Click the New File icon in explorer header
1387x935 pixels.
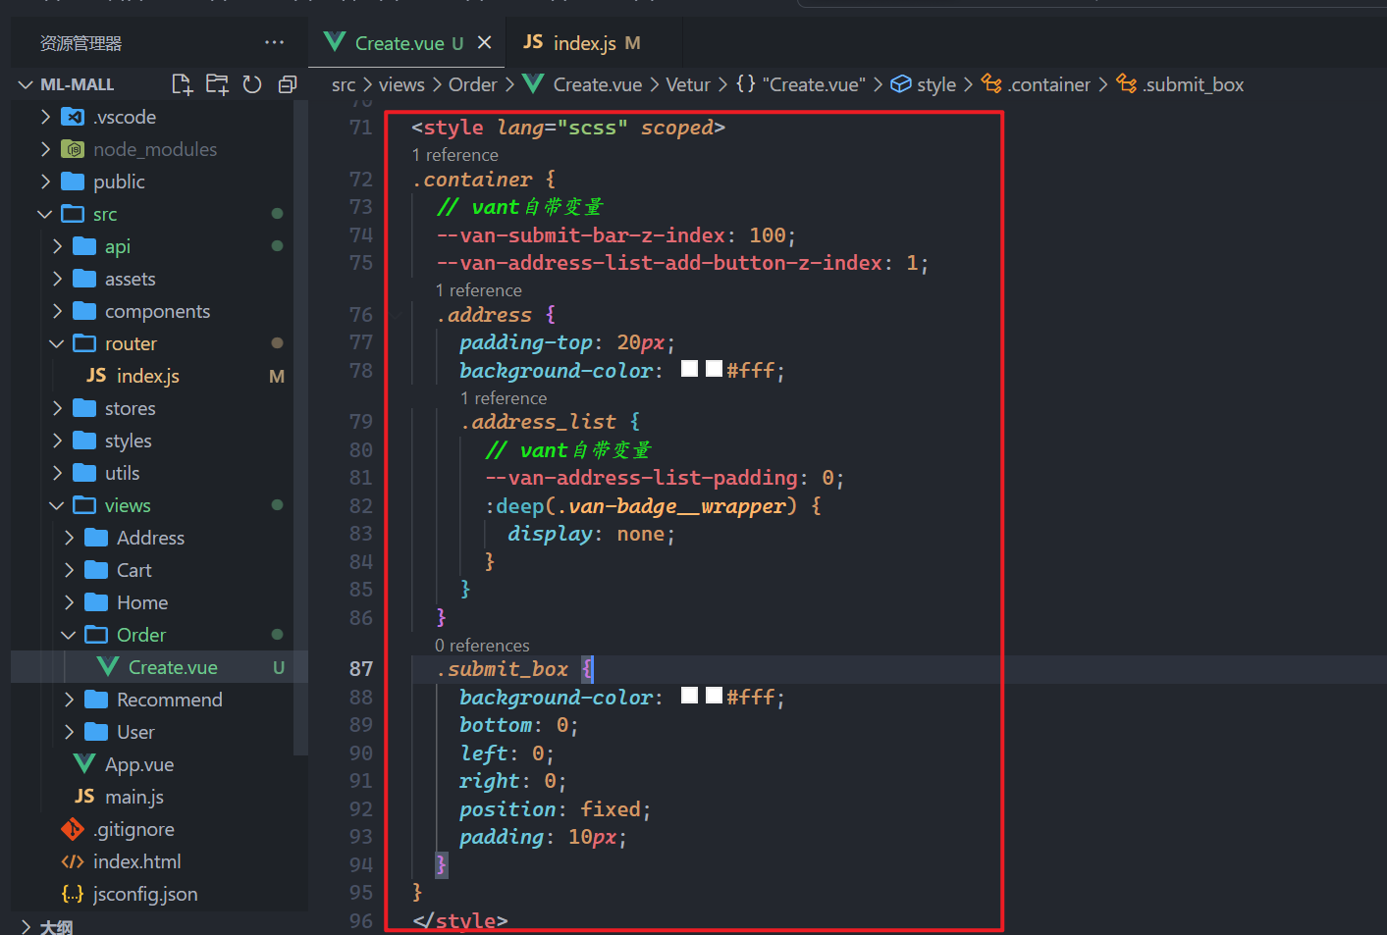pos(182,84)
